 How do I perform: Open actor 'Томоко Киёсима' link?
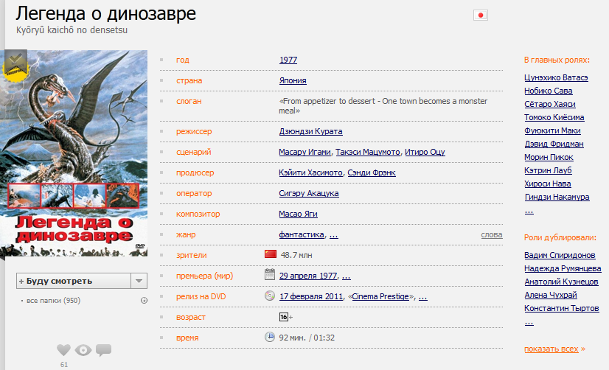[554, 117]
